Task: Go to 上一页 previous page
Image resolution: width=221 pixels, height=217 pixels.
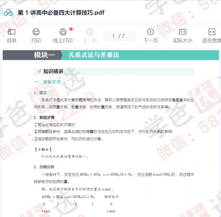Action: 90,36
